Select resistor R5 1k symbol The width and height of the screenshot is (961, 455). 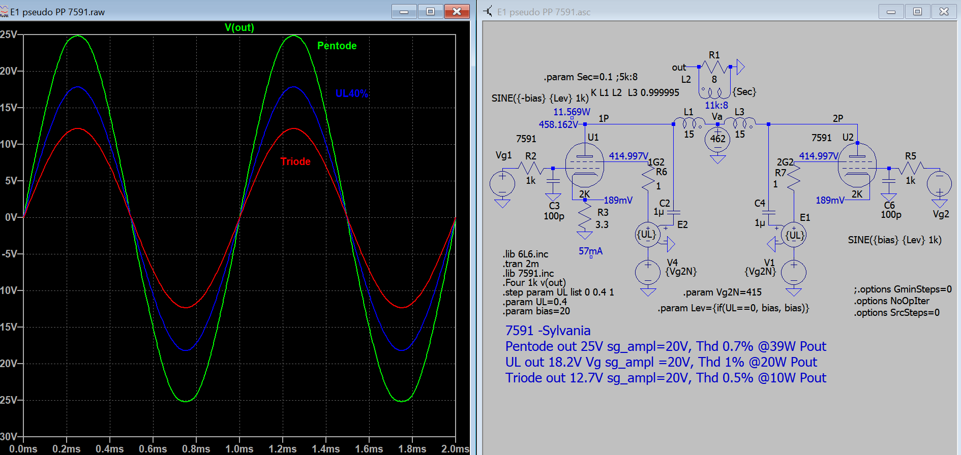click(x=911, y=168)
